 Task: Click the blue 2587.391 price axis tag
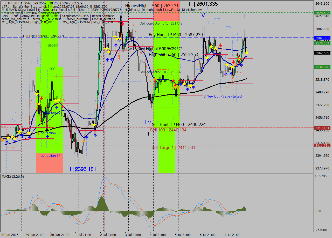322,38
